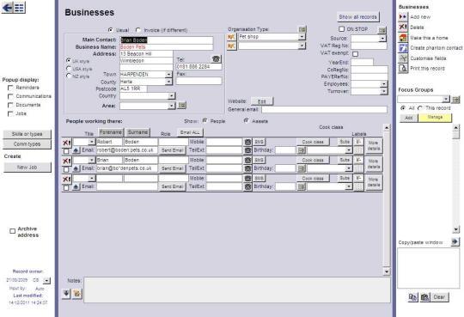Open Robert's Birthday calendar picker icon
This screenshot has height=317, width=464.
pos(302,150)
